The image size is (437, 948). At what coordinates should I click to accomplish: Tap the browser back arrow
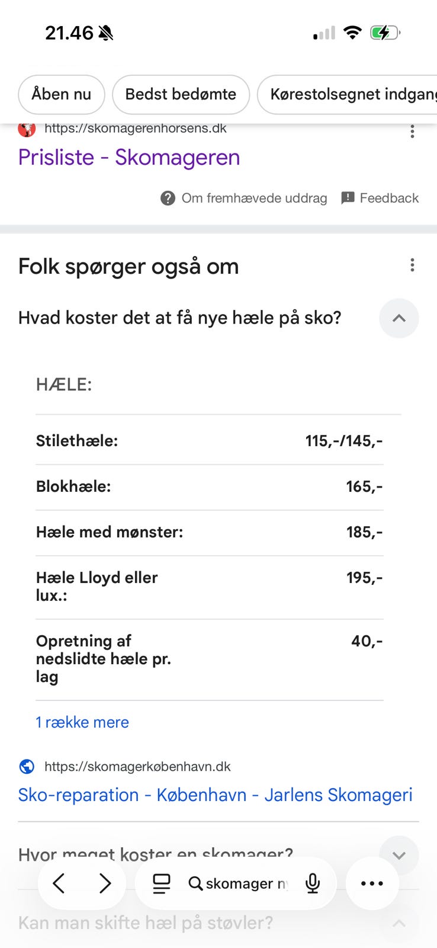(59, 883)
